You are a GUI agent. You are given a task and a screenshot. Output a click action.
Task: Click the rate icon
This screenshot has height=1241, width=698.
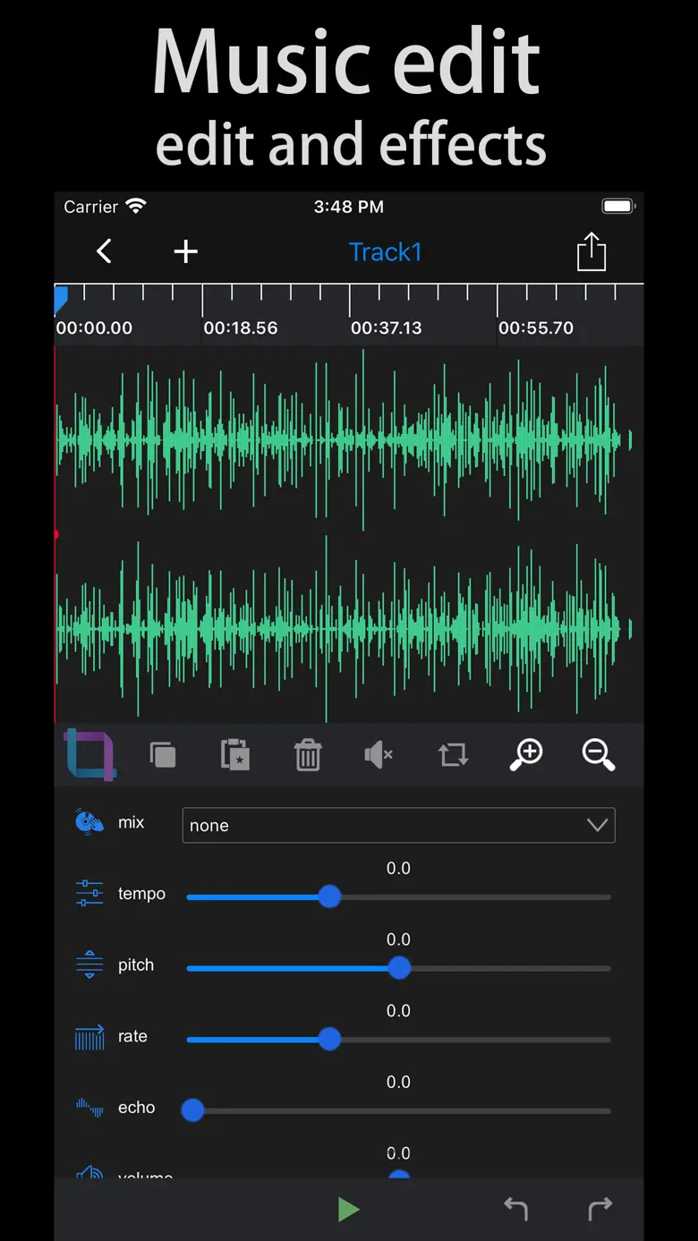coord(89,1036)
